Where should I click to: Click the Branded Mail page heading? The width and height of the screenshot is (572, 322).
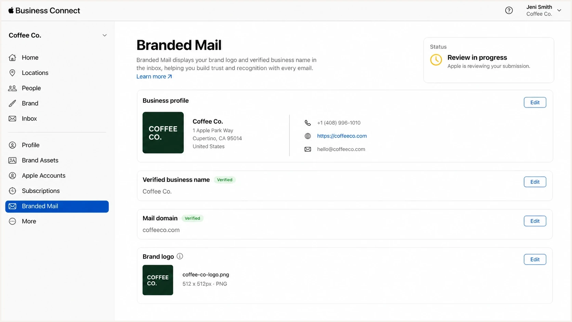point(179,45)
